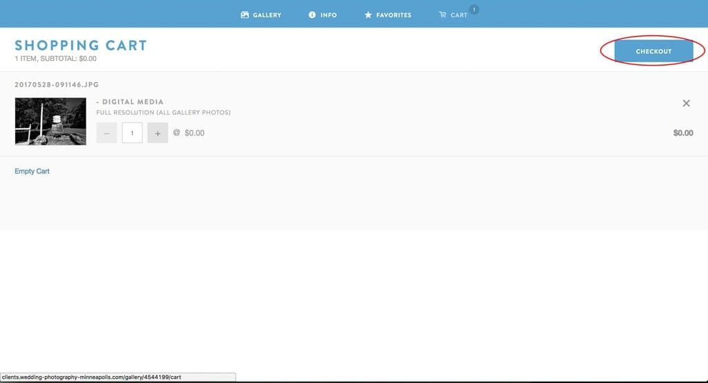
Task: Click the shopping cart icon
Action: tap(442, 15)
